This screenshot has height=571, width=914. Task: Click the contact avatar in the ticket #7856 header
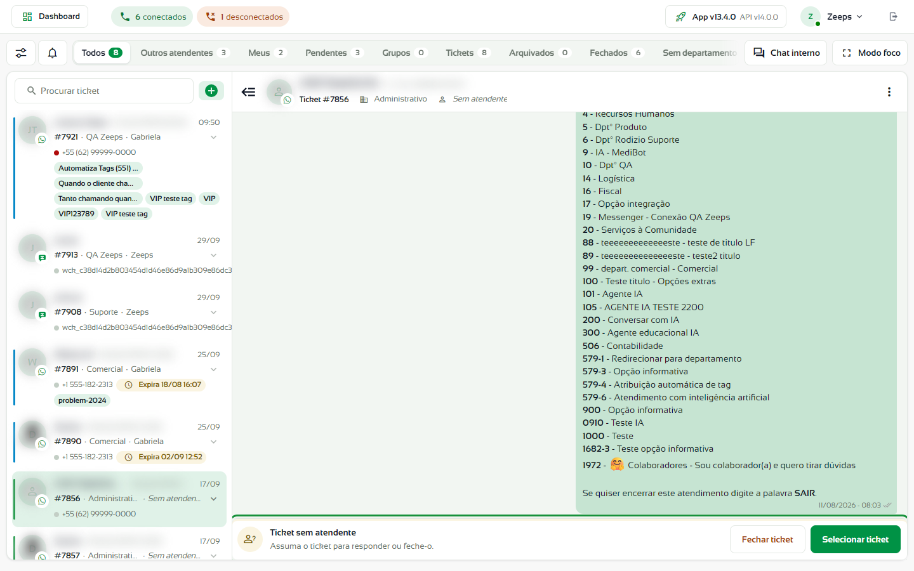point(279,92)
